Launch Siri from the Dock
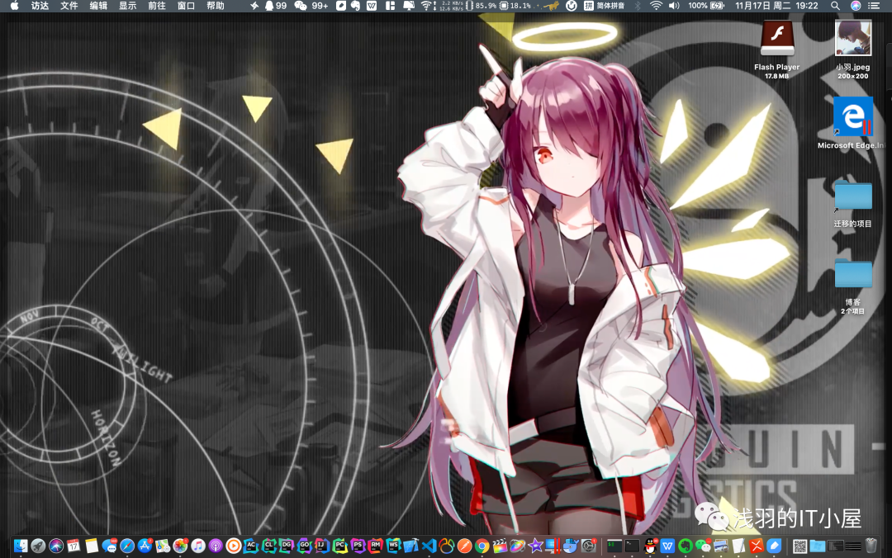This screenshot has height=558, width=892. pos(56,546)
